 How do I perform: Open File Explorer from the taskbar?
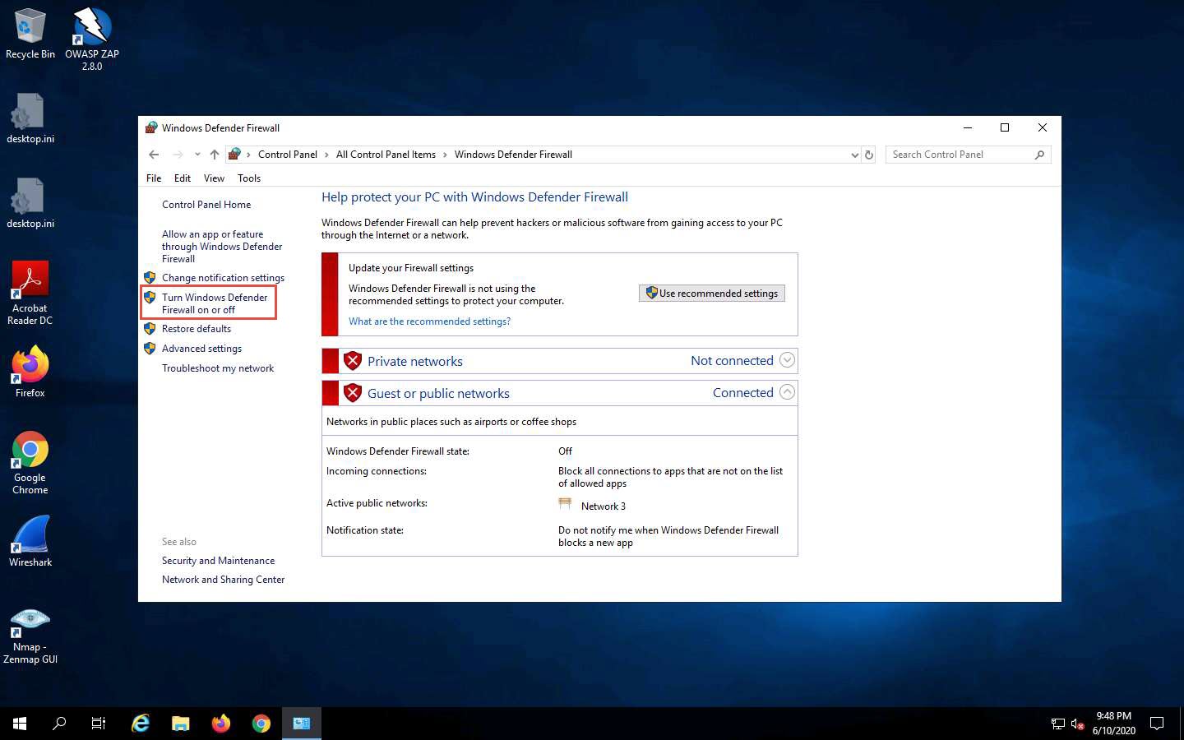click(x=181, y=724)
